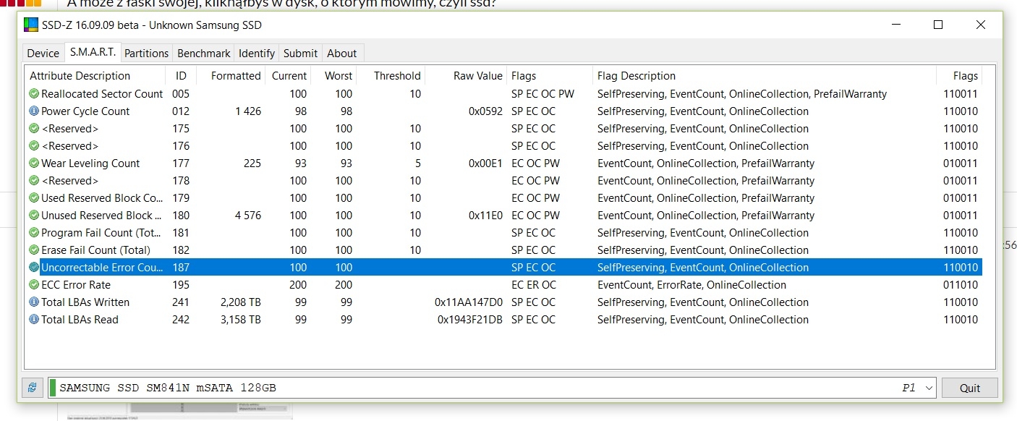Viewport: 1017px width, 421px height.
Task: Switch to the Partitions tab
Action: (x=146, y=53)
